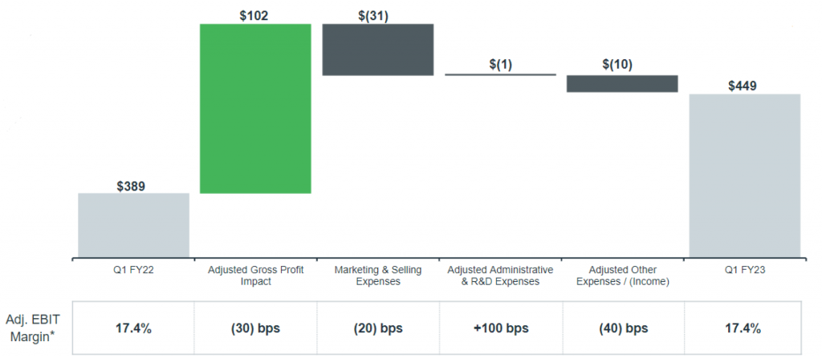Select the +100 bps margin cell
Viewport: 822px width, 358px height.
[x=500, y=328]
